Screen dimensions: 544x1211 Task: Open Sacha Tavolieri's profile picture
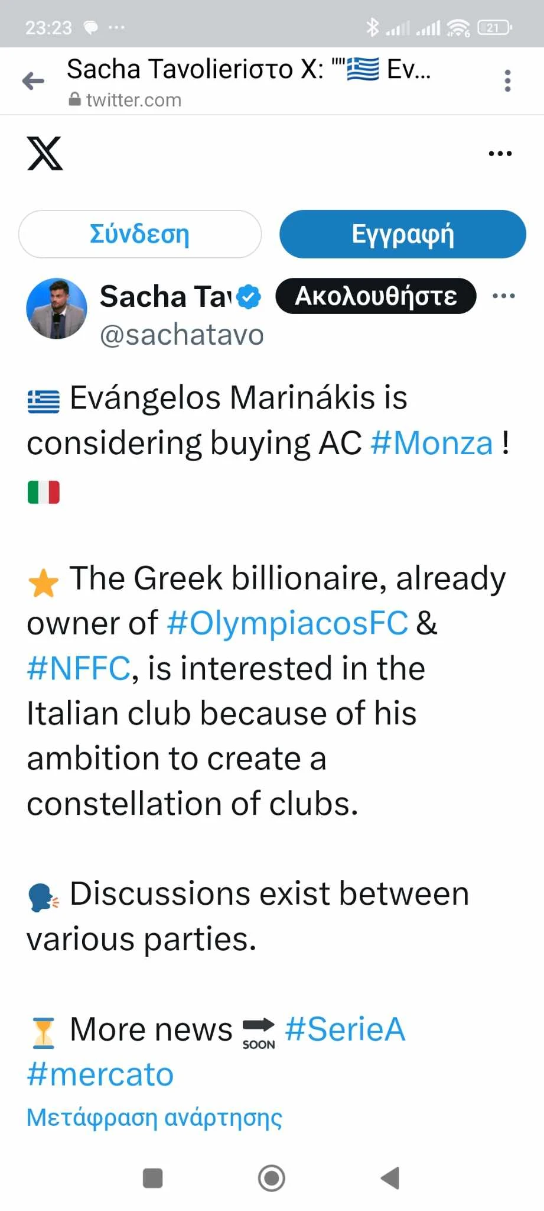57,308
